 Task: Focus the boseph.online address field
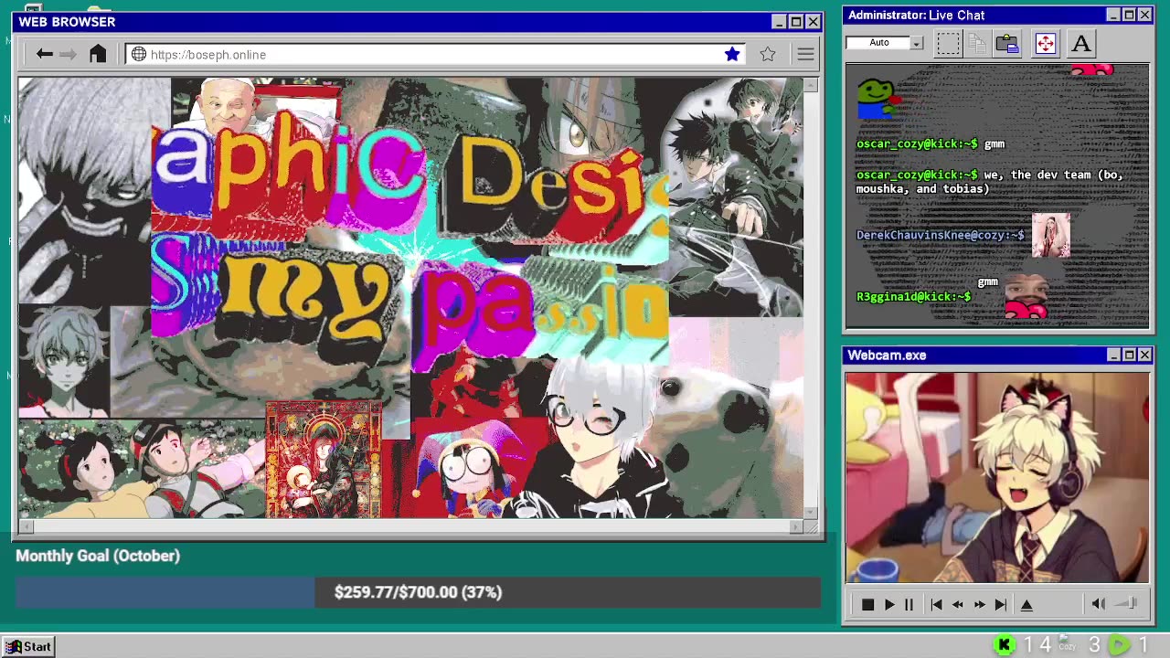pos(435,55)
